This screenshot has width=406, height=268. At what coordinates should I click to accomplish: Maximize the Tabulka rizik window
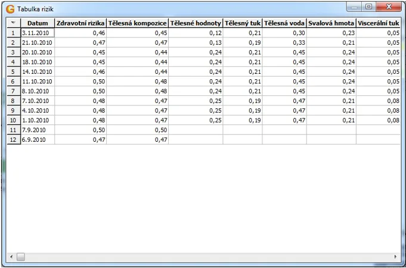369,7
